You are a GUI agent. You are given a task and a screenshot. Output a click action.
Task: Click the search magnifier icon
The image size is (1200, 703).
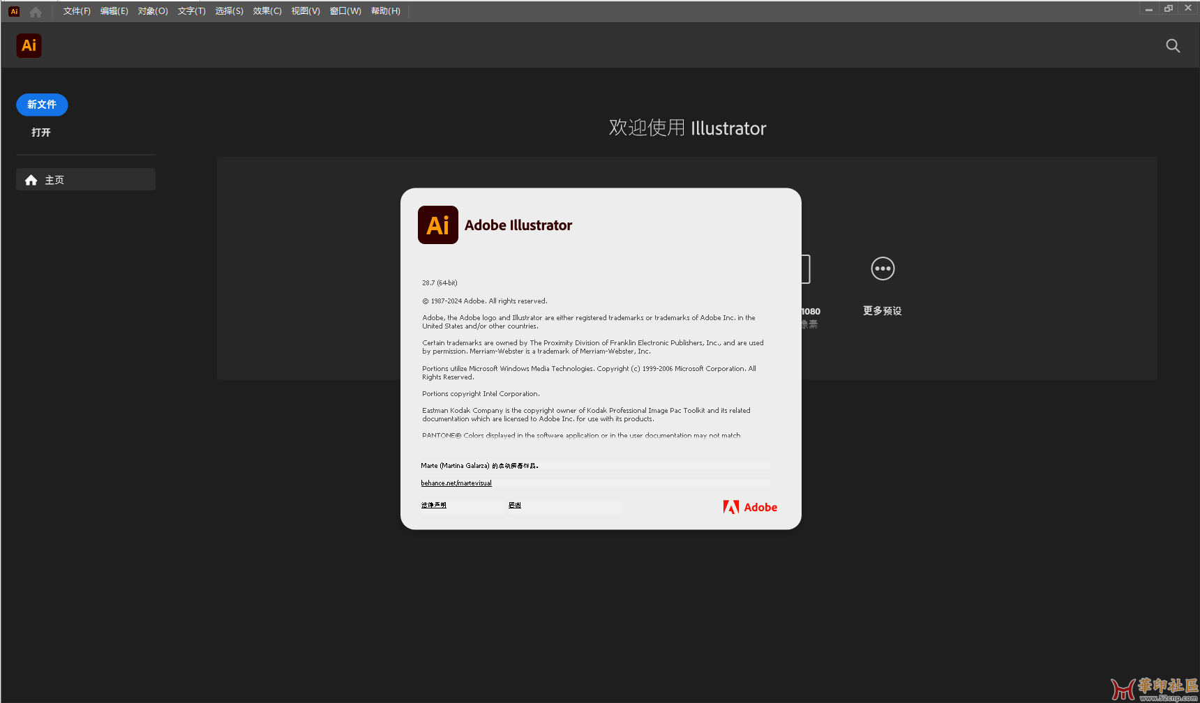[1173, 46]
